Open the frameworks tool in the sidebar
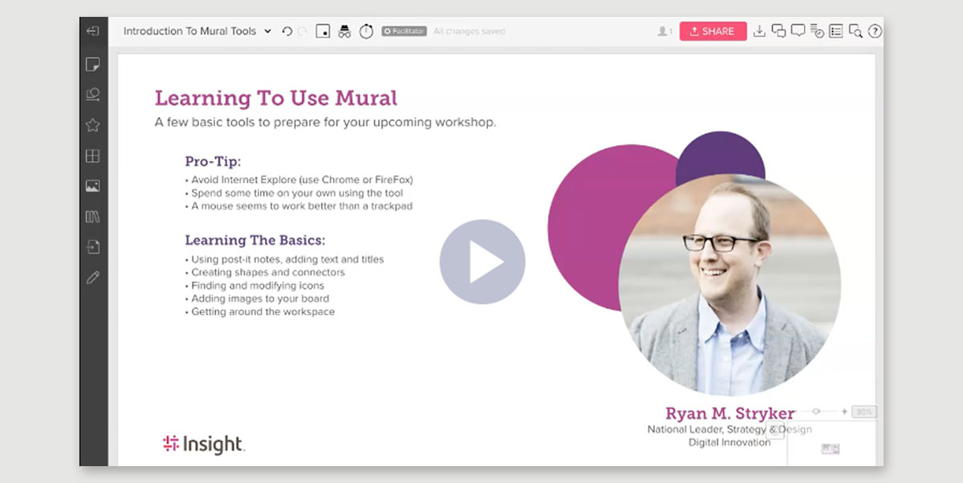Viewport: 963px width, 483px height. (x=91, y=156)
